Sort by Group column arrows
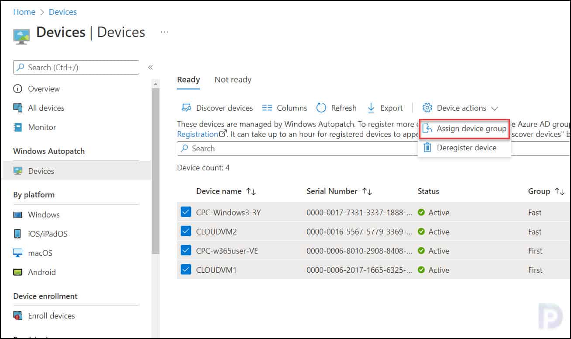571x339 pixels. [560, 191]
